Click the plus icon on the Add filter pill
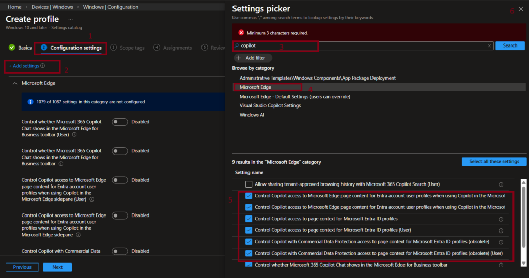 coord(239,58)
